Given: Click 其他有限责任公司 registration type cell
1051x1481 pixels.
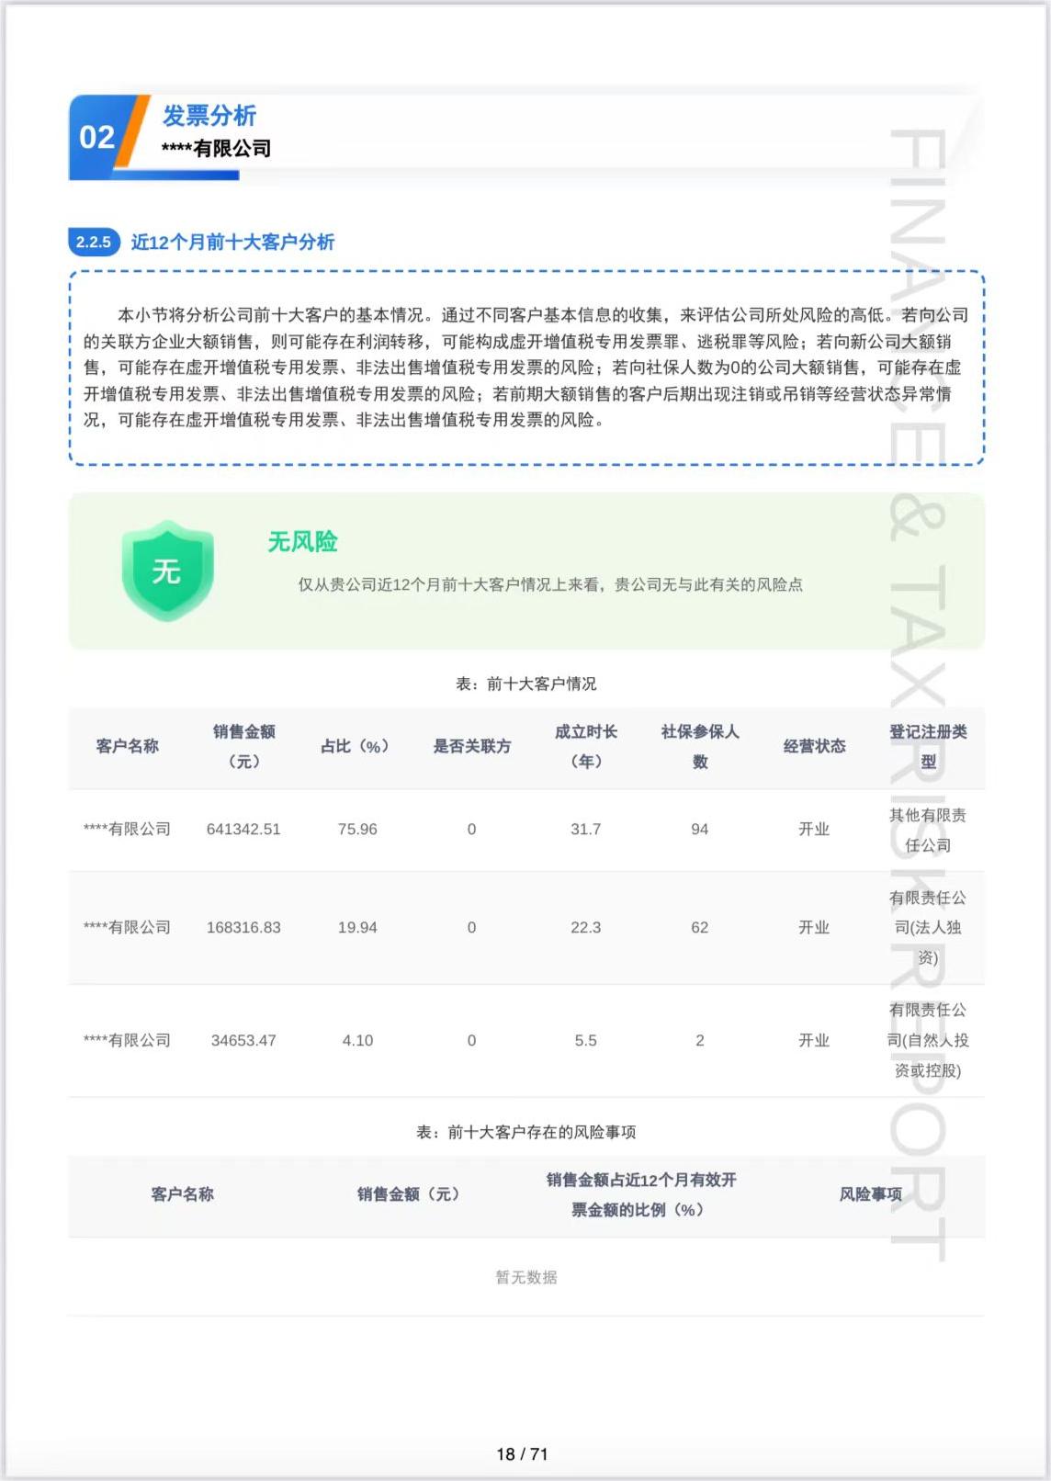Looking at the screenshot, I should 928,830.
